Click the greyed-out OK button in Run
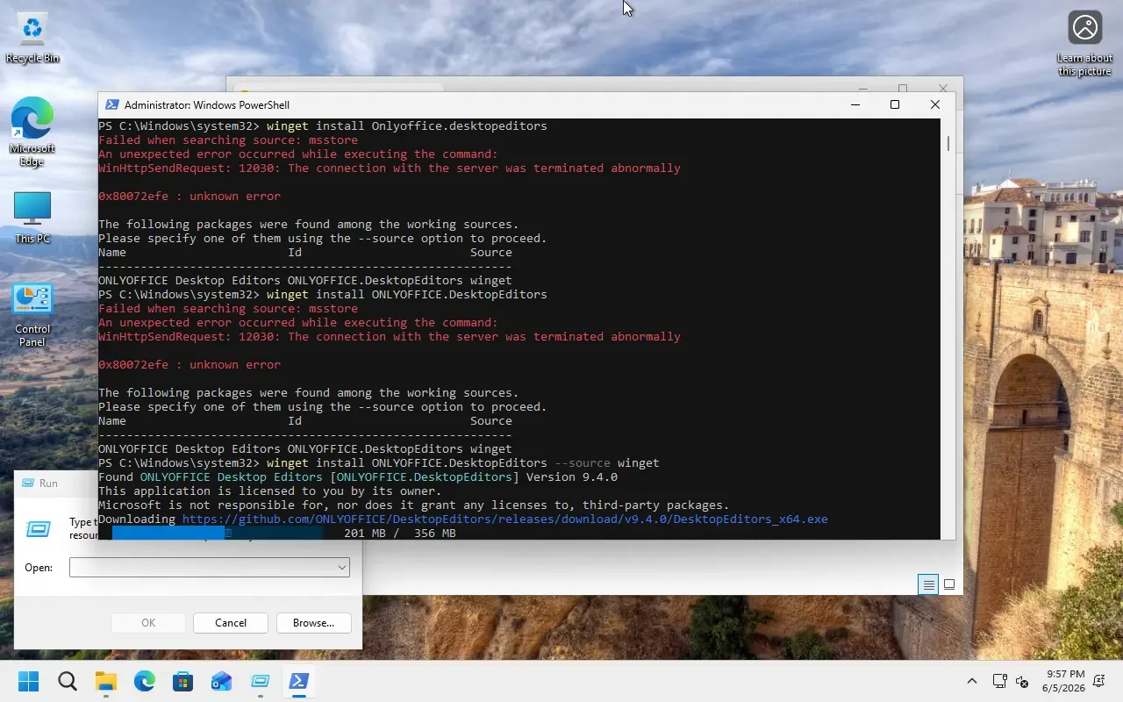This screenshot has height=702, width=1123. click(148, 623)
